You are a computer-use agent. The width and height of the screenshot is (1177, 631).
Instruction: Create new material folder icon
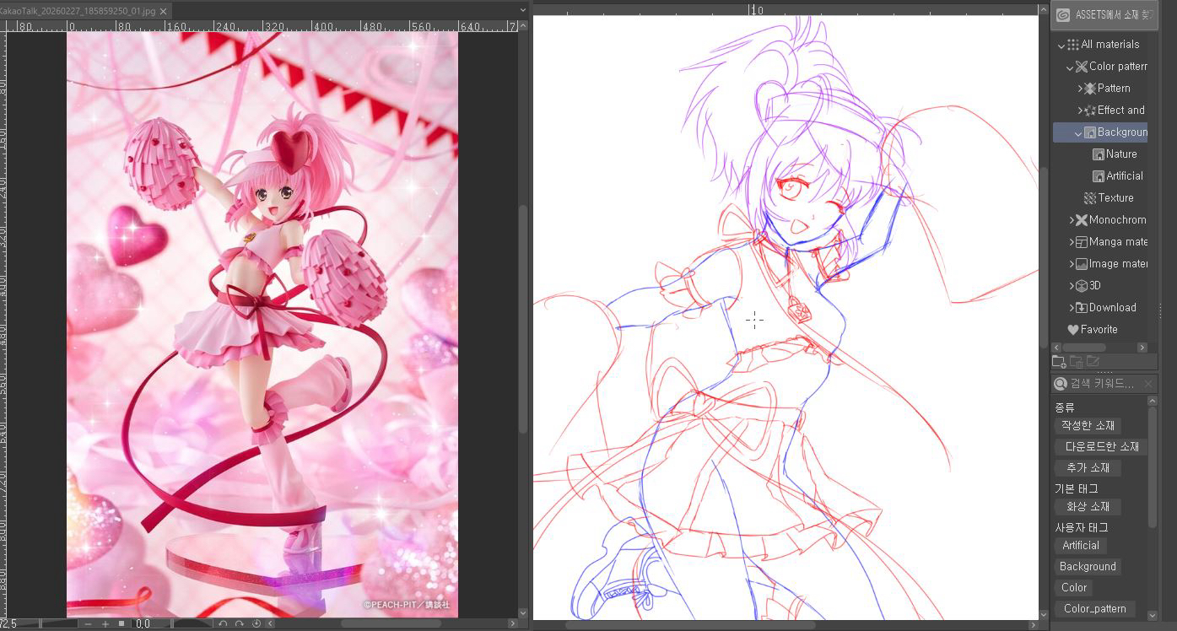[1059, 362]
